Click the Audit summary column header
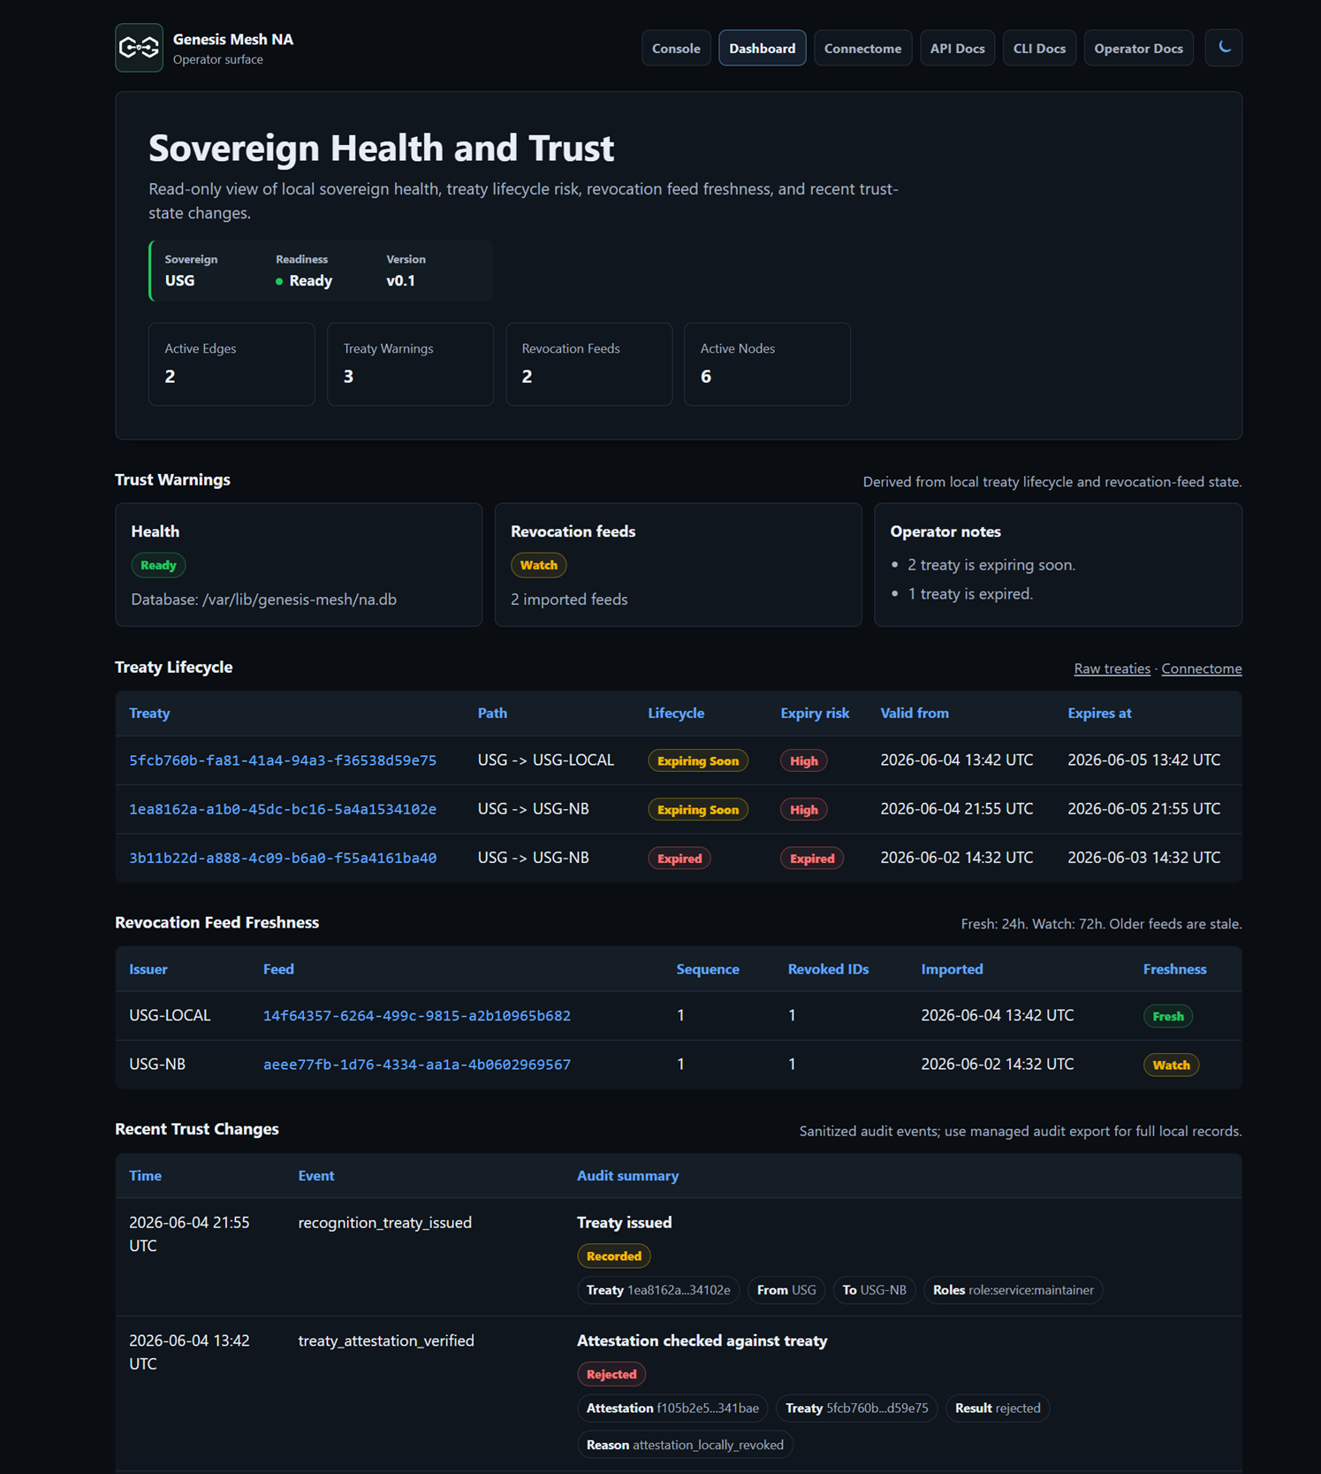1321x1474 pixels. pyautogui.click(x=627, y=1176)
